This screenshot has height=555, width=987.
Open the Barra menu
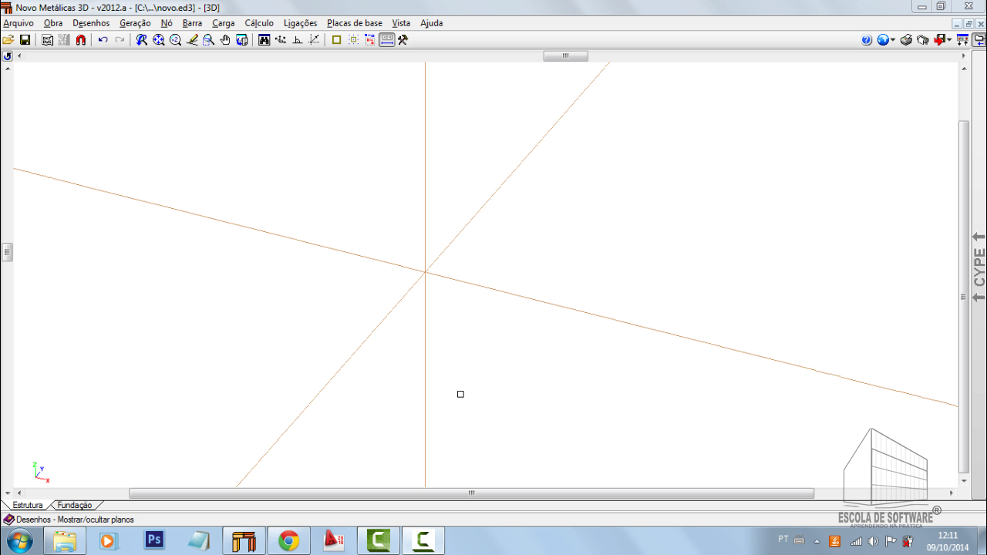192,23
